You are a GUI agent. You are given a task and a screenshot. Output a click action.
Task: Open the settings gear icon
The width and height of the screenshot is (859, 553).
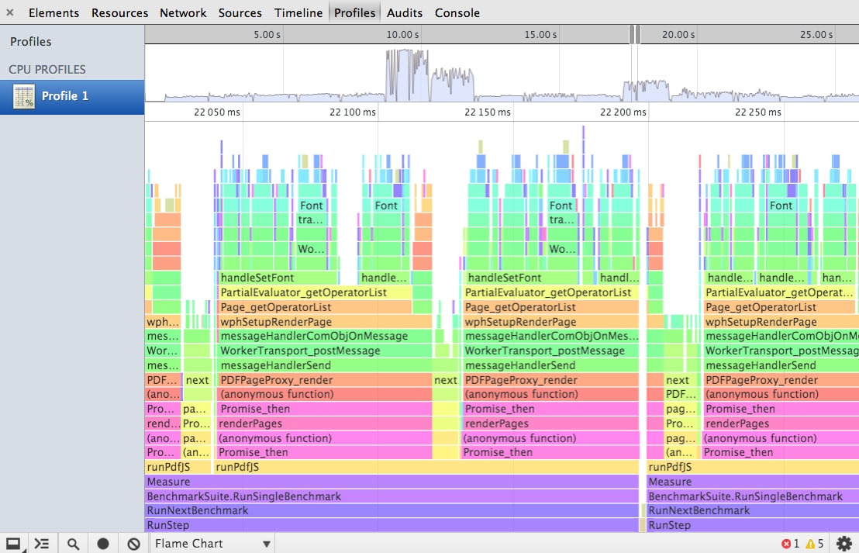pos(844,544)
